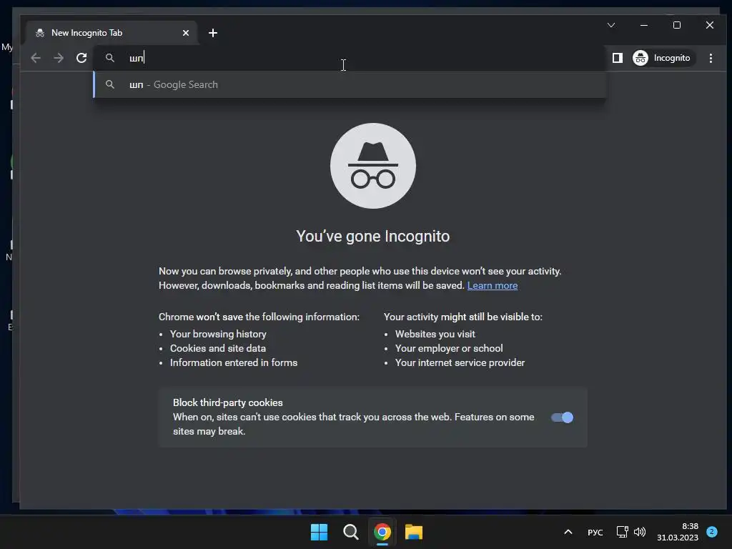Maximize the Chrome window
The image size is (732, 549).
coord(677,25)
